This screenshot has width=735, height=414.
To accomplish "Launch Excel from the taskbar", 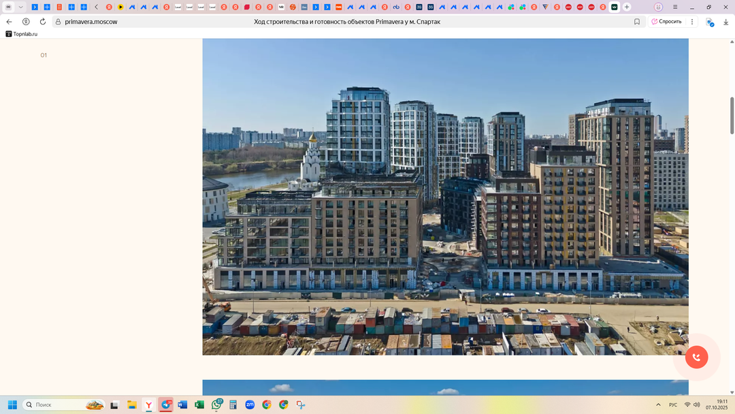I will pyautogui.click(x=199, y=404).
